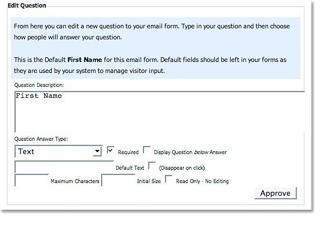323x230 pixels.
Task: Click the Approve button
Action: (x=275, y=194)
